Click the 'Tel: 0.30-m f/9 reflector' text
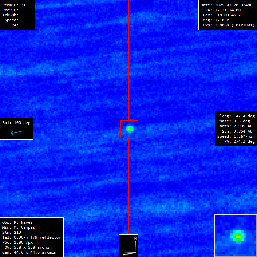This screenshot has width=257, height=257. [31, 237]
